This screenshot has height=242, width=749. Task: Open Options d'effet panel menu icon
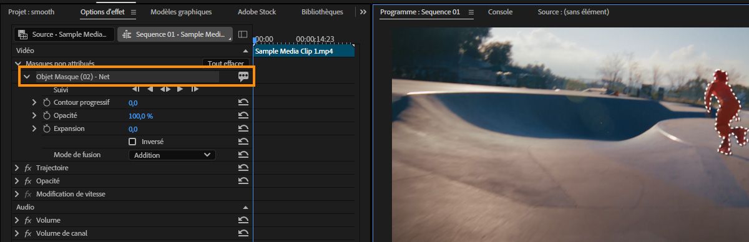133,12
